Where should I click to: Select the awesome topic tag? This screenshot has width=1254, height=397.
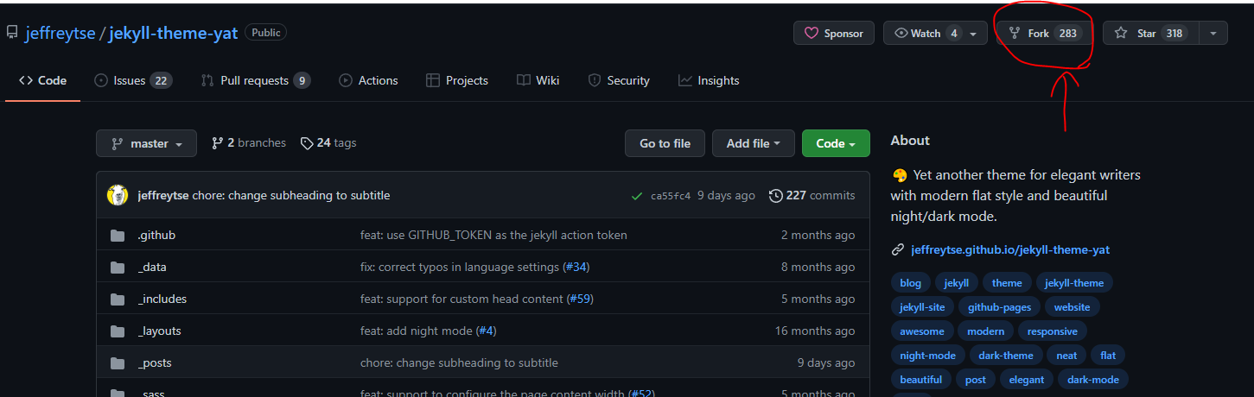[x=922, y=331]
